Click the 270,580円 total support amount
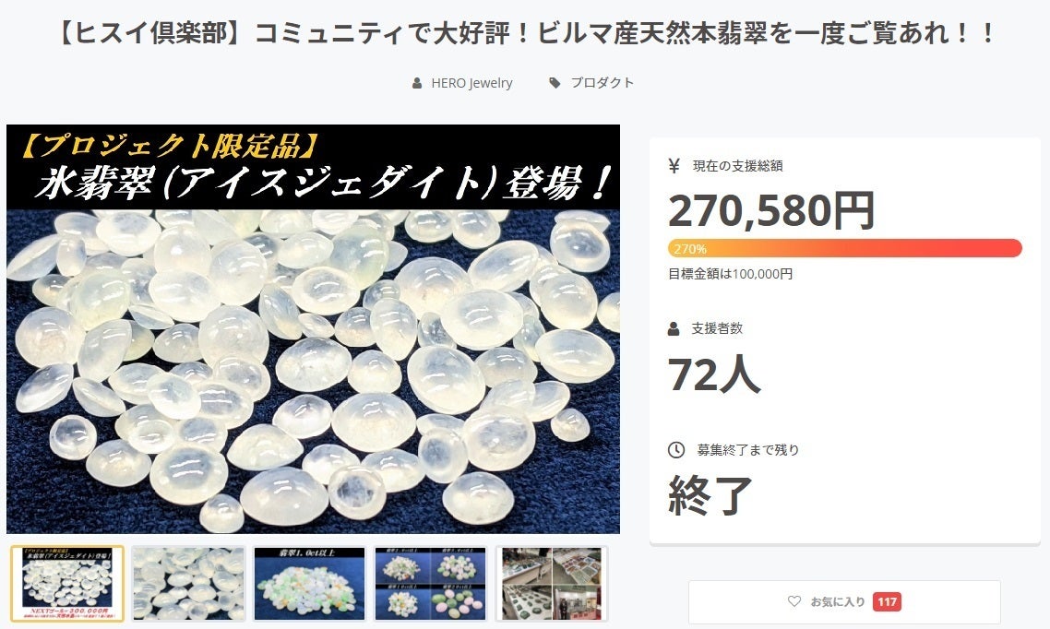This screenshot has height=629, width=1050. [x=771, y=211]
